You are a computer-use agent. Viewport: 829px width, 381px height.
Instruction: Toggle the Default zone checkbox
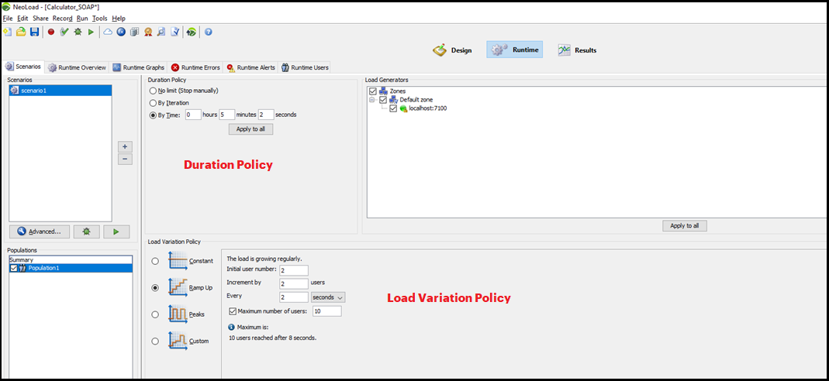pyautogui.click(x=383, y=100)
